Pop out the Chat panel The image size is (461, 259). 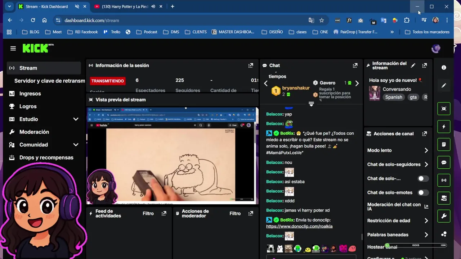(x=355, y=65)
